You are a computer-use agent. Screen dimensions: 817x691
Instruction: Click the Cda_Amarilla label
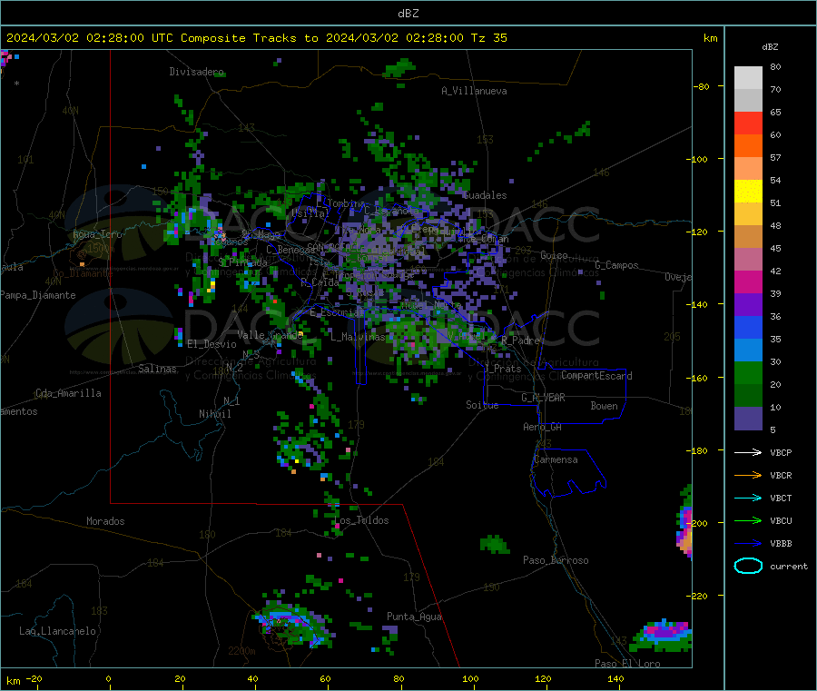click(x=68, y=393)
